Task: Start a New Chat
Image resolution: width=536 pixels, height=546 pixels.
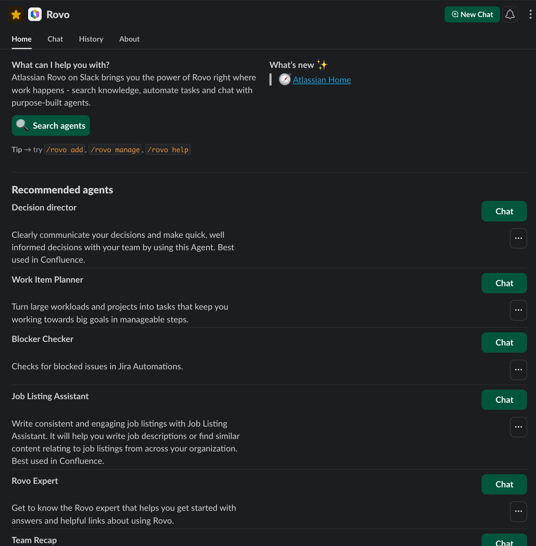Action: 472,15
